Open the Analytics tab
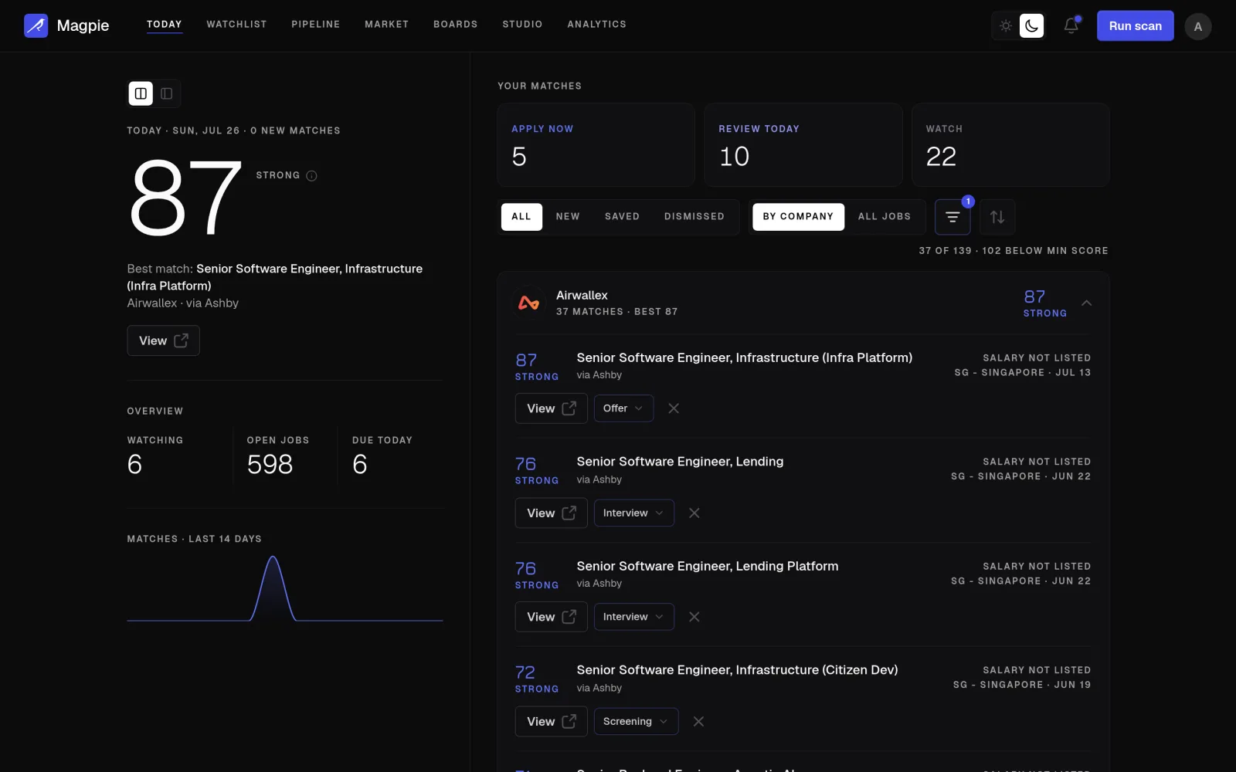The image size is (1236, 772). tap(597, 25)
